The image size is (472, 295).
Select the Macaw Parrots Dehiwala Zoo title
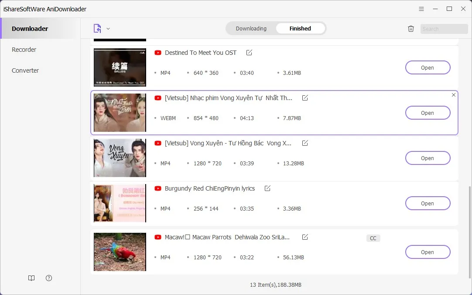click(x=227, y=237)
